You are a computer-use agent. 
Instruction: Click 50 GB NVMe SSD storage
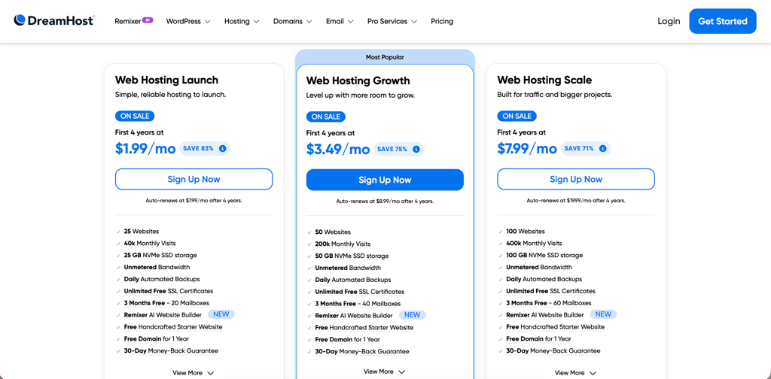352,256
